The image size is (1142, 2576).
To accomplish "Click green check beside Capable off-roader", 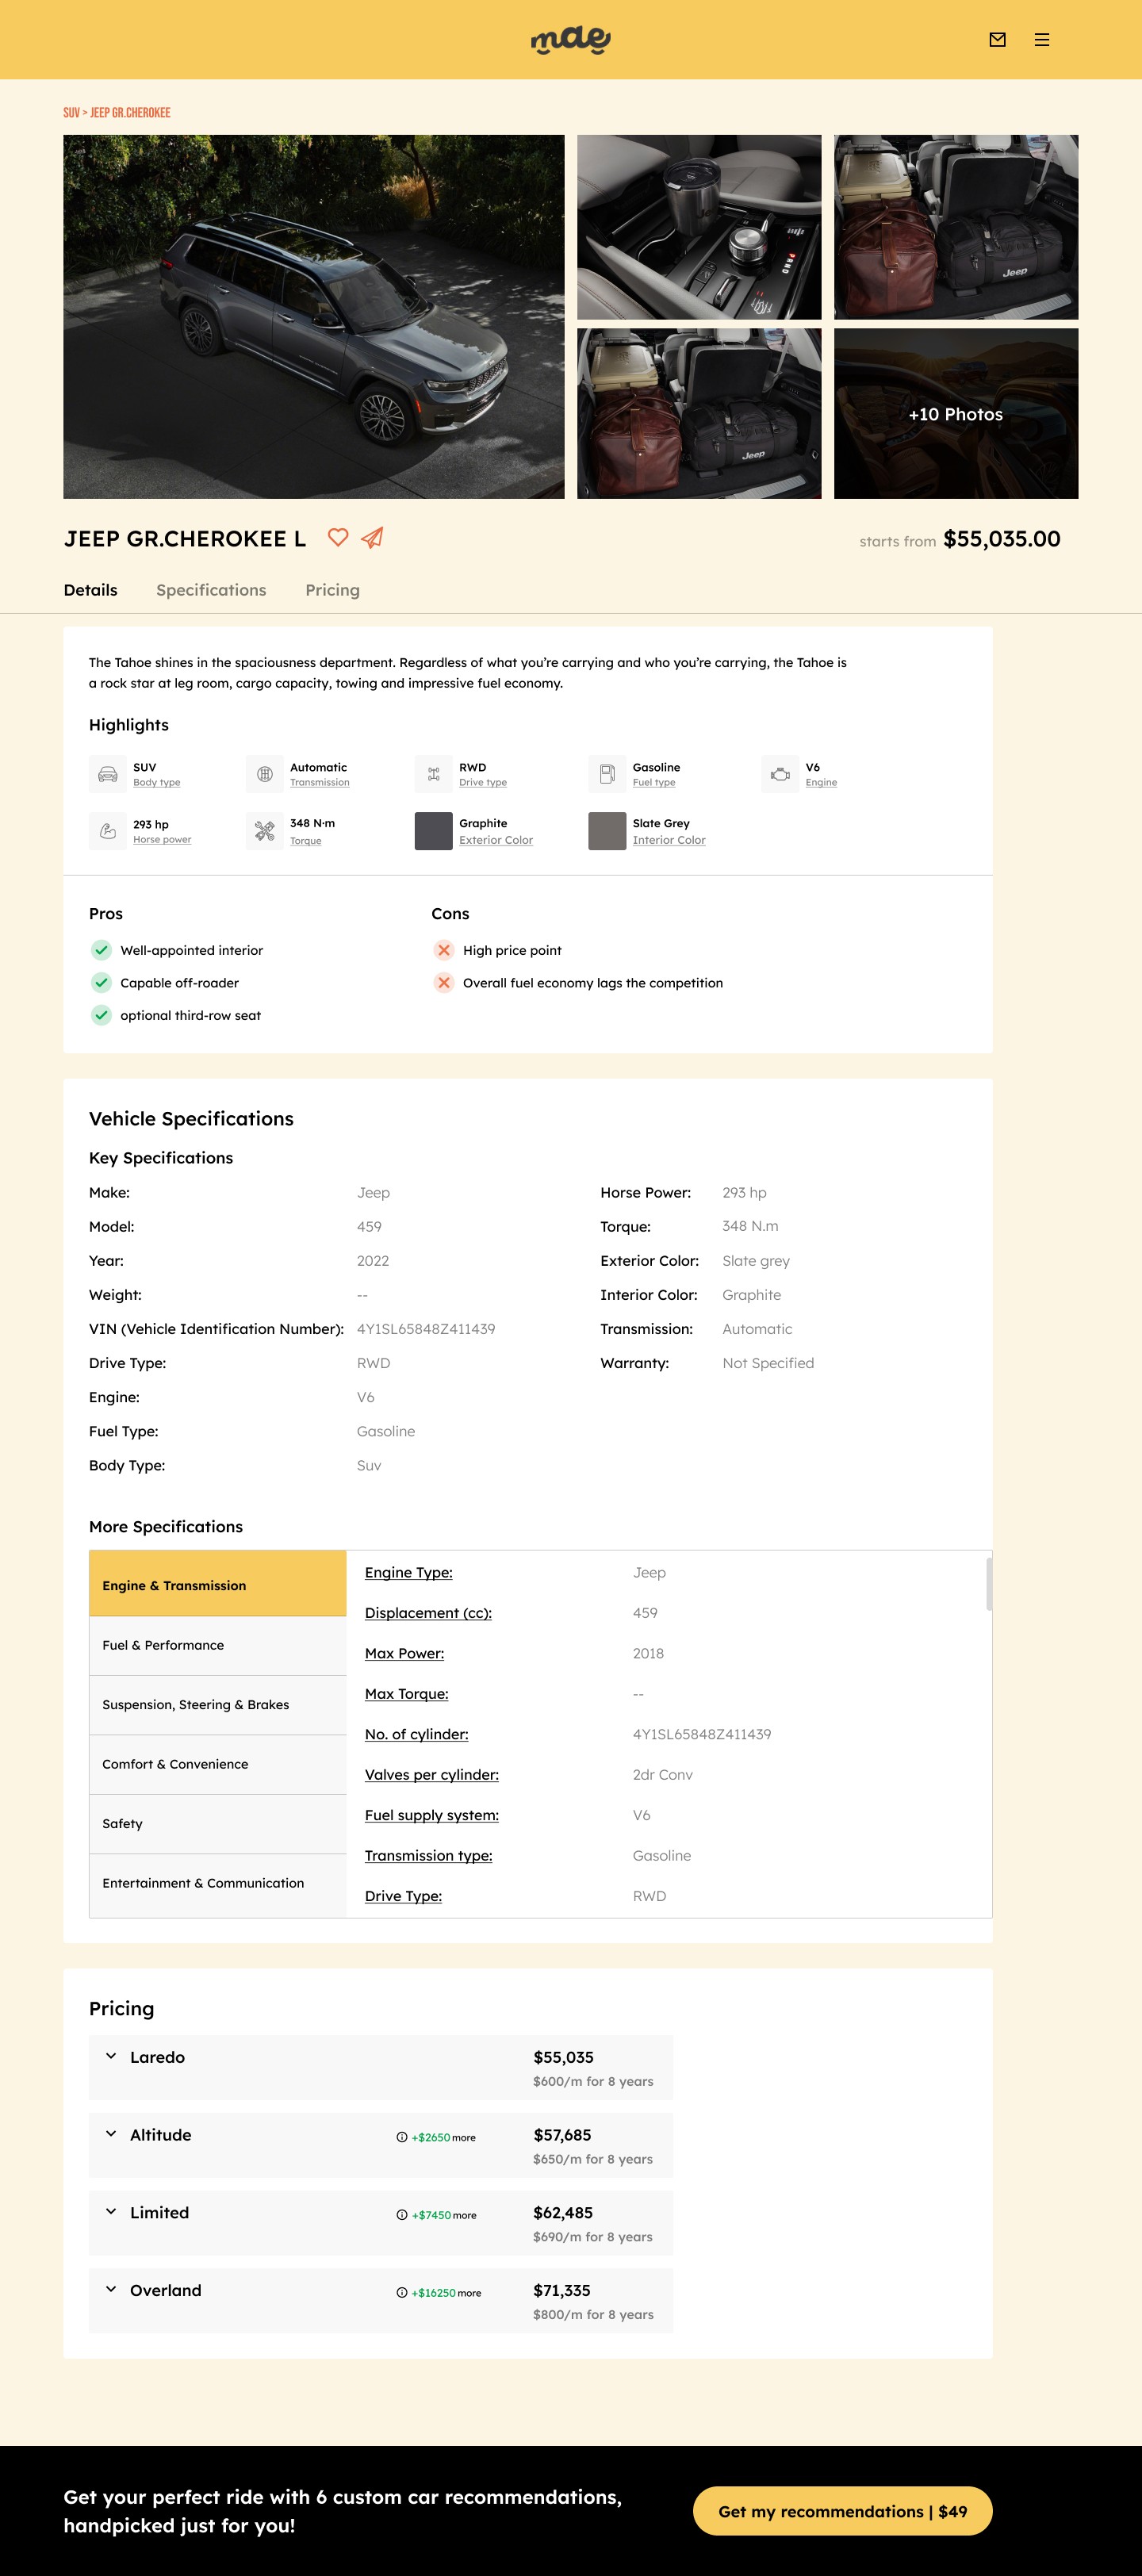I will point(101,983).
